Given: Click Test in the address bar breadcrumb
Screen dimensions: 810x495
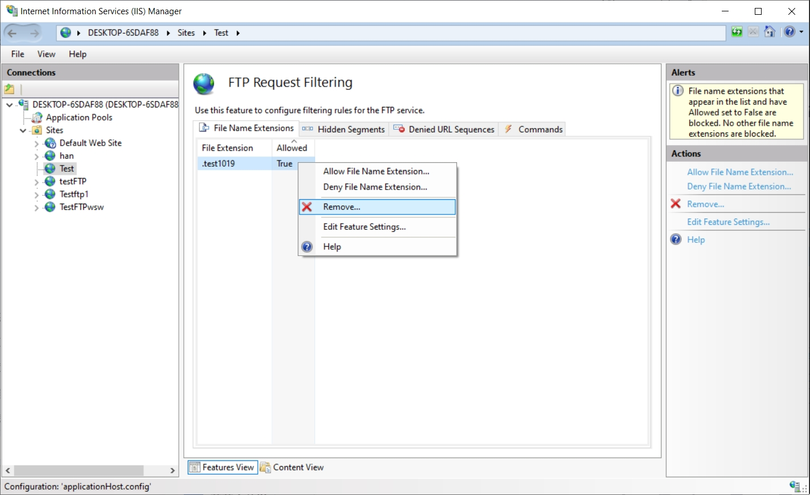Looking at the screenshot, I should click(221, 33).
